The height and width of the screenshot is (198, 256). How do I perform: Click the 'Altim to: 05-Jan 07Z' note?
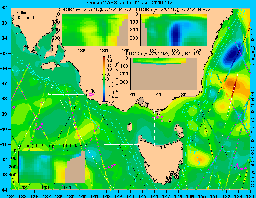point(28,15)
